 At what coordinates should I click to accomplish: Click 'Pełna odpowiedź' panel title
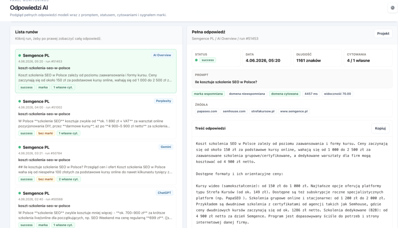pyautogui.click(x=208, y=32)
